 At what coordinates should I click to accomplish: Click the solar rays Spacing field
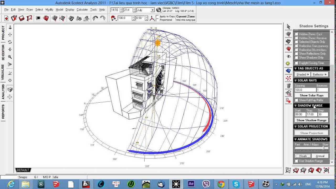click(x=305, y=90)
